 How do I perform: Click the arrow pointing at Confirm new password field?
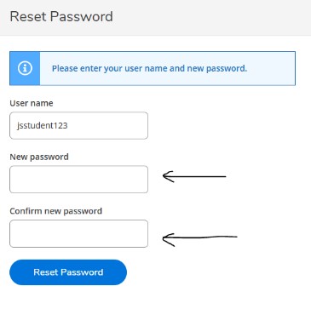coord(199,239)
